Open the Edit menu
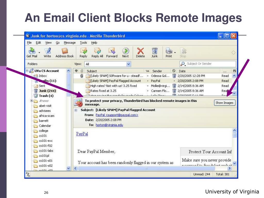The image size is (264, 198). (38, 43)
